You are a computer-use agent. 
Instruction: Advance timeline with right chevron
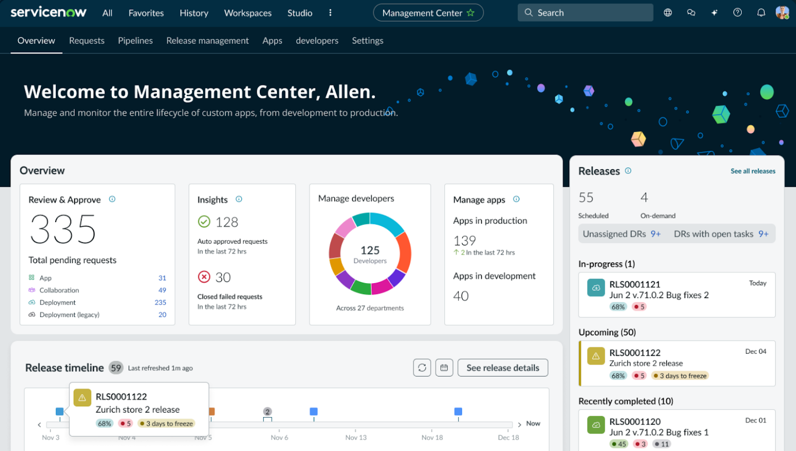519,424
